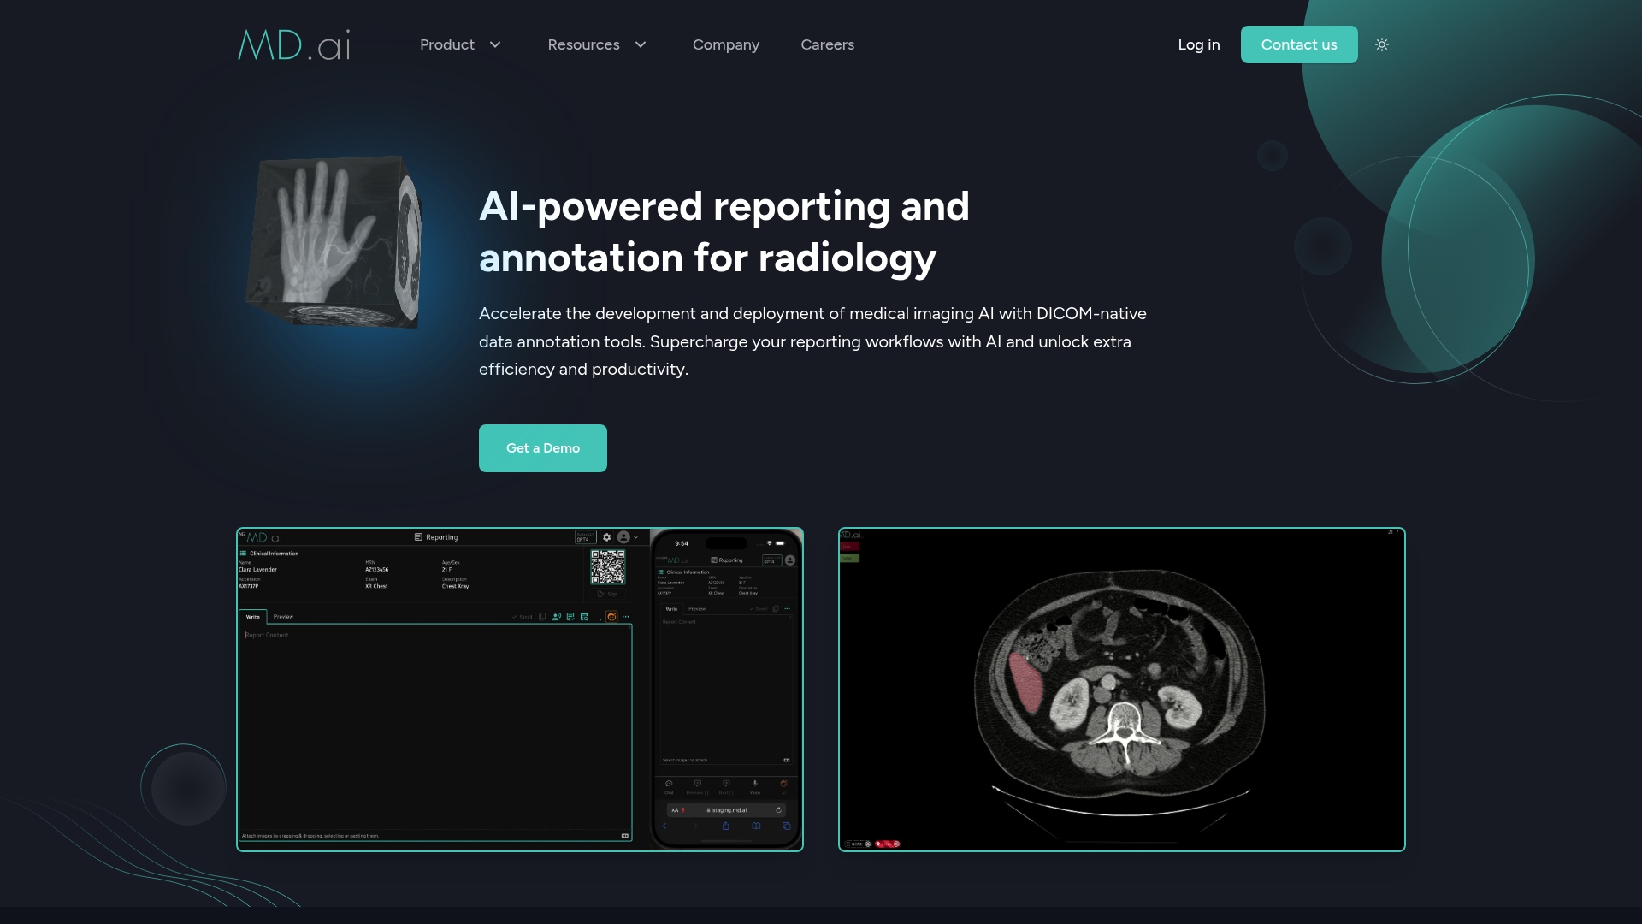Open Chat from the phone reporting toolbar
Viewport: 1642px width, 924px height.
coord(670,785)
